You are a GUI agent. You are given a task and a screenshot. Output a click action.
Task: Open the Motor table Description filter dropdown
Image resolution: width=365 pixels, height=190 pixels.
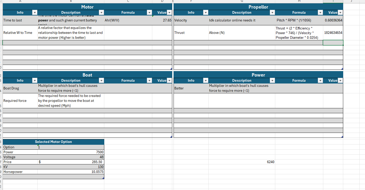[101, 12]
